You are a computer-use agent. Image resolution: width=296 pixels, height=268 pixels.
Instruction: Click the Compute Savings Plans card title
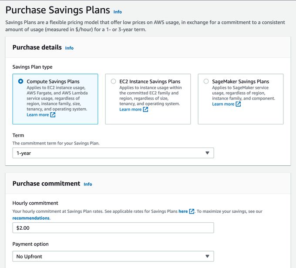[x=53, y=81]
